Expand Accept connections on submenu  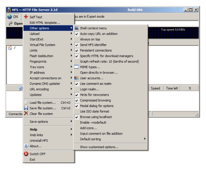click(x=48, y=78)
